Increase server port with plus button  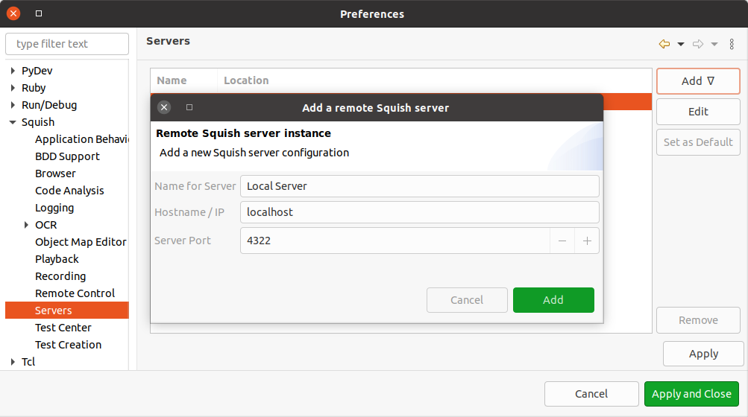point(587,241)
